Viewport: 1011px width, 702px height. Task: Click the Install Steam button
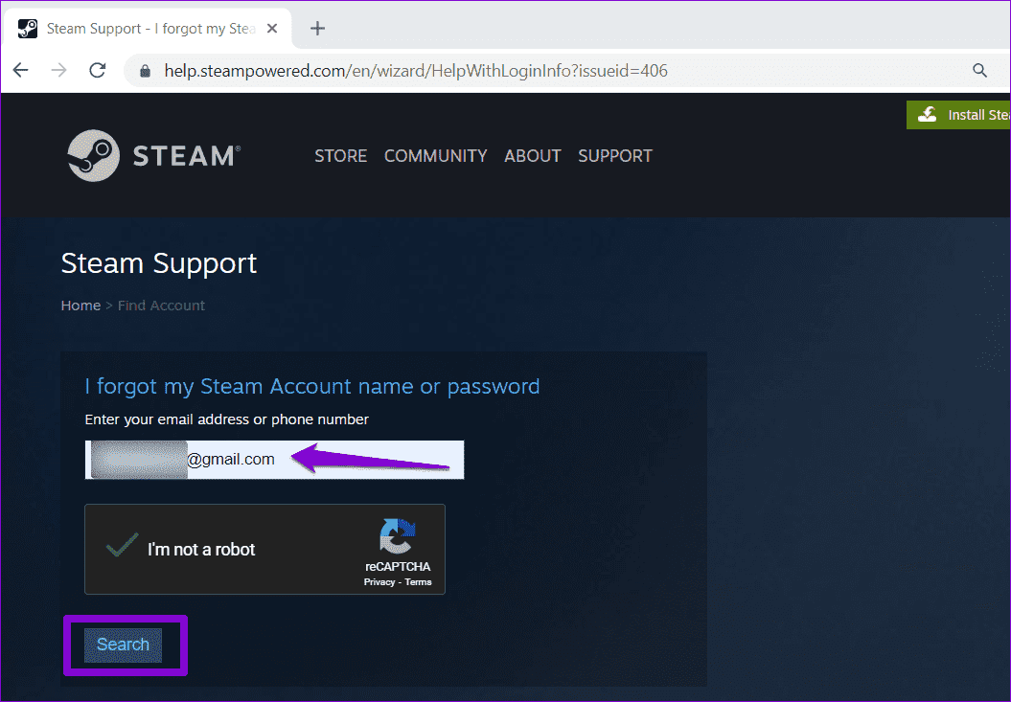coord(958,115)
